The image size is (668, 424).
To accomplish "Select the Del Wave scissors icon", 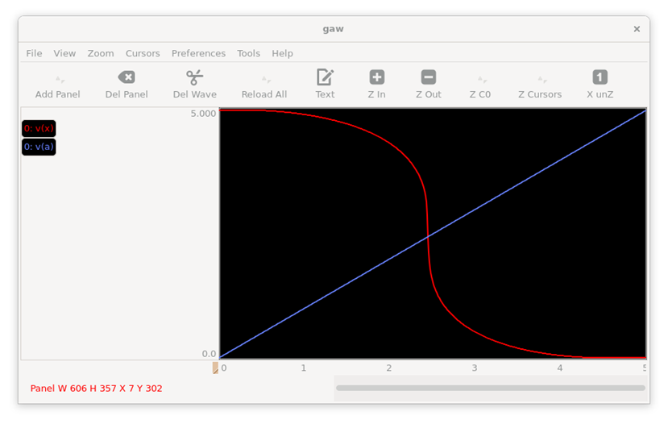I will [x=194, y=77].
